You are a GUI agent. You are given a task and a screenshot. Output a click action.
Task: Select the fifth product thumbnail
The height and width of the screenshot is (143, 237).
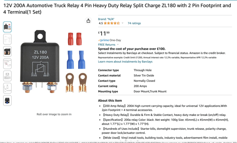point(7,76)
